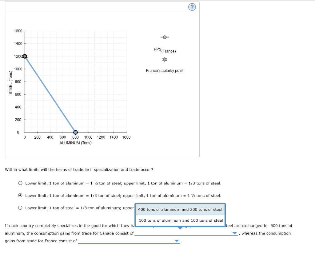
Task: Click the STEEL (Tons) axis label
Action: click(11, 82)
